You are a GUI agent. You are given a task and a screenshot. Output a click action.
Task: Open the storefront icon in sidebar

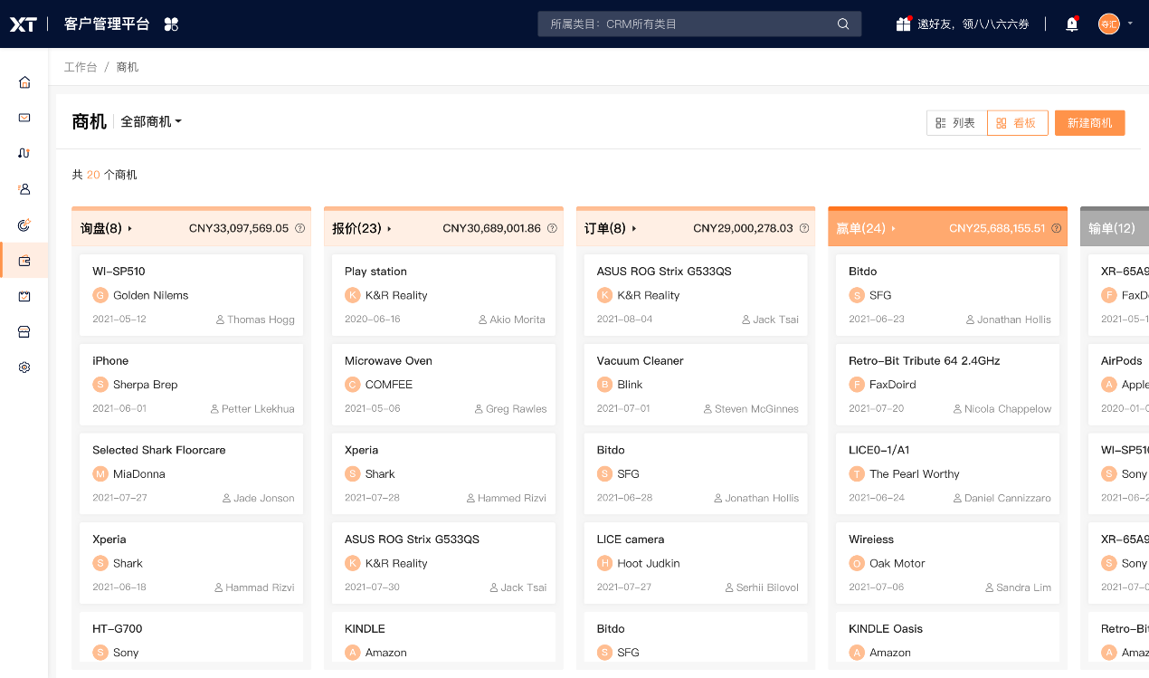(x=24, y=332)
